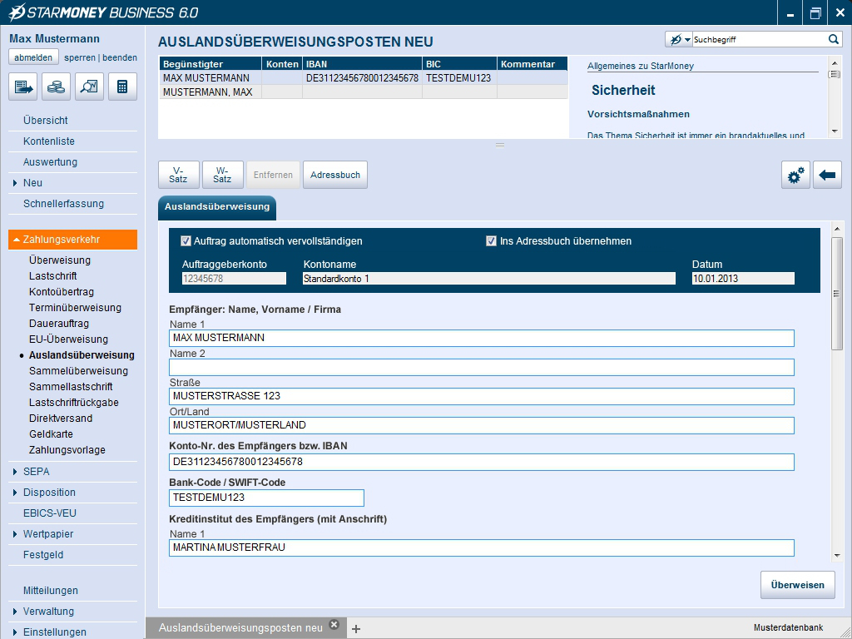Open Mitteilungen in the sidebar
The width and height of the screenshot is (852, 639).
tap(51, 591)
